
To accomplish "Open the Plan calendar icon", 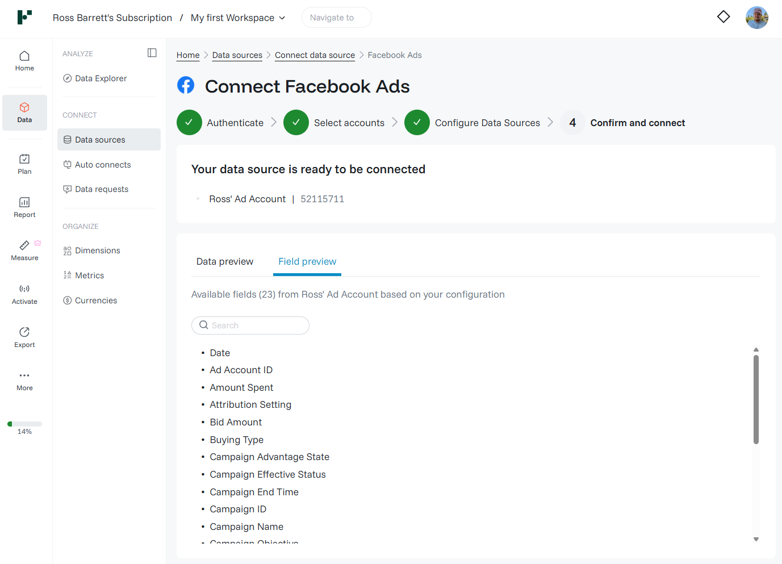I will [x=24, y=159].
